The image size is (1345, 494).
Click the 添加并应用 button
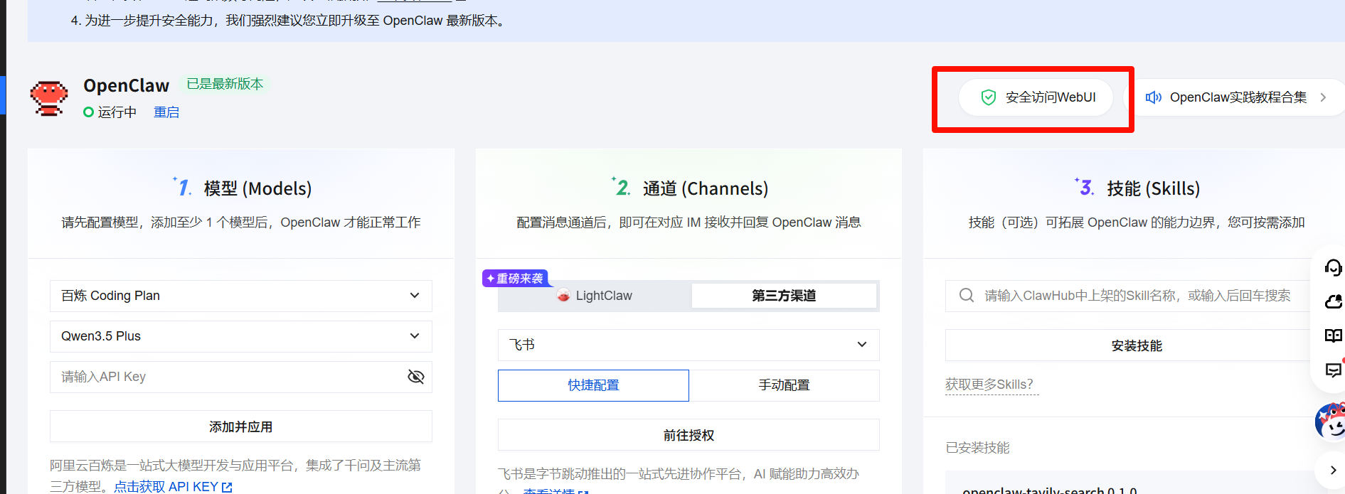[240, 426]
